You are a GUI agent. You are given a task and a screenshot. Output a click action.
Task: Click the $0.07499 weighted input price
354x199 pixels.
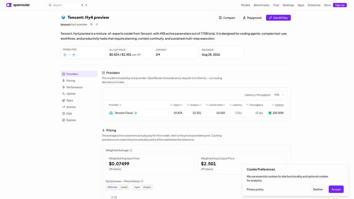[x=119, y=164]
